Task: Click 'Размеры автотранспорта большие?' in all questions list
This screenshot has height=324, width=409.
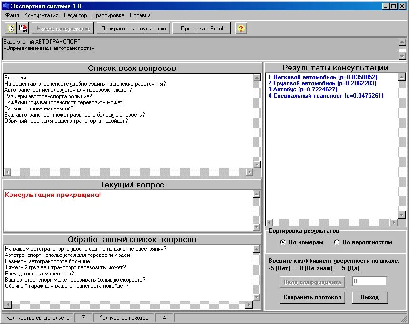Action: 48,96
